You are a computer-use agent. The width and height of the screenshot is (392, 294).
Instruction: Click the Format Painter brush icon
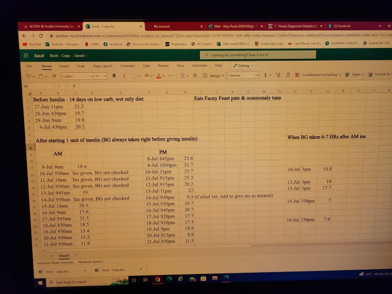pyautogui.click(x=53, y=76)
